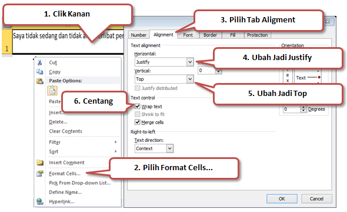
Task: Choose Pick From Drop-down List...
Action: (79, 183)
